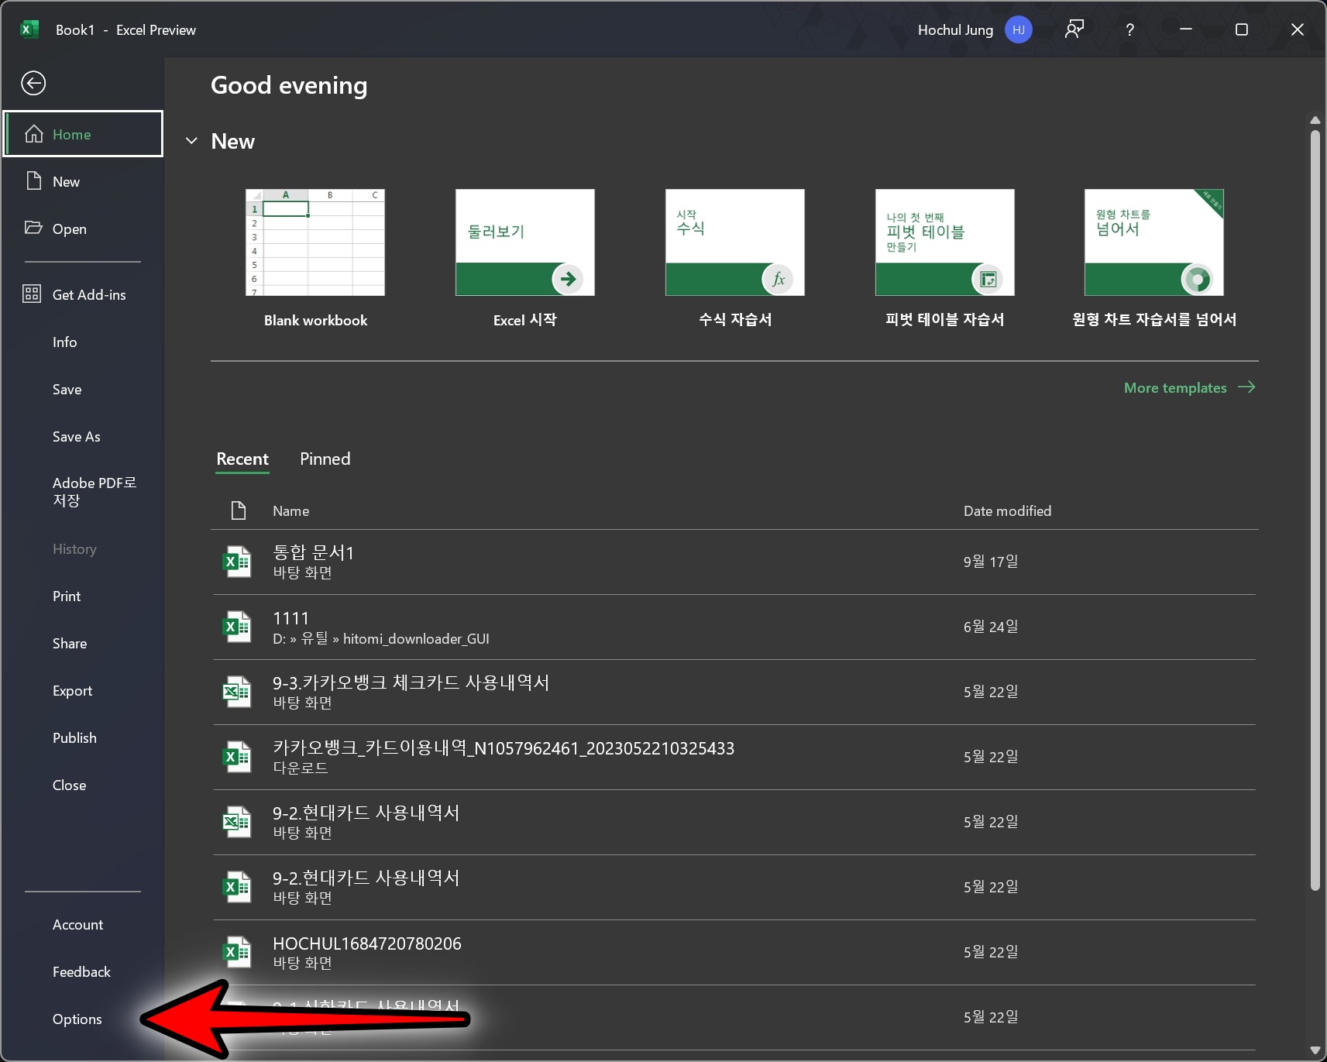
Task: Click the Date modified column header
Action: click(1007, 510)
